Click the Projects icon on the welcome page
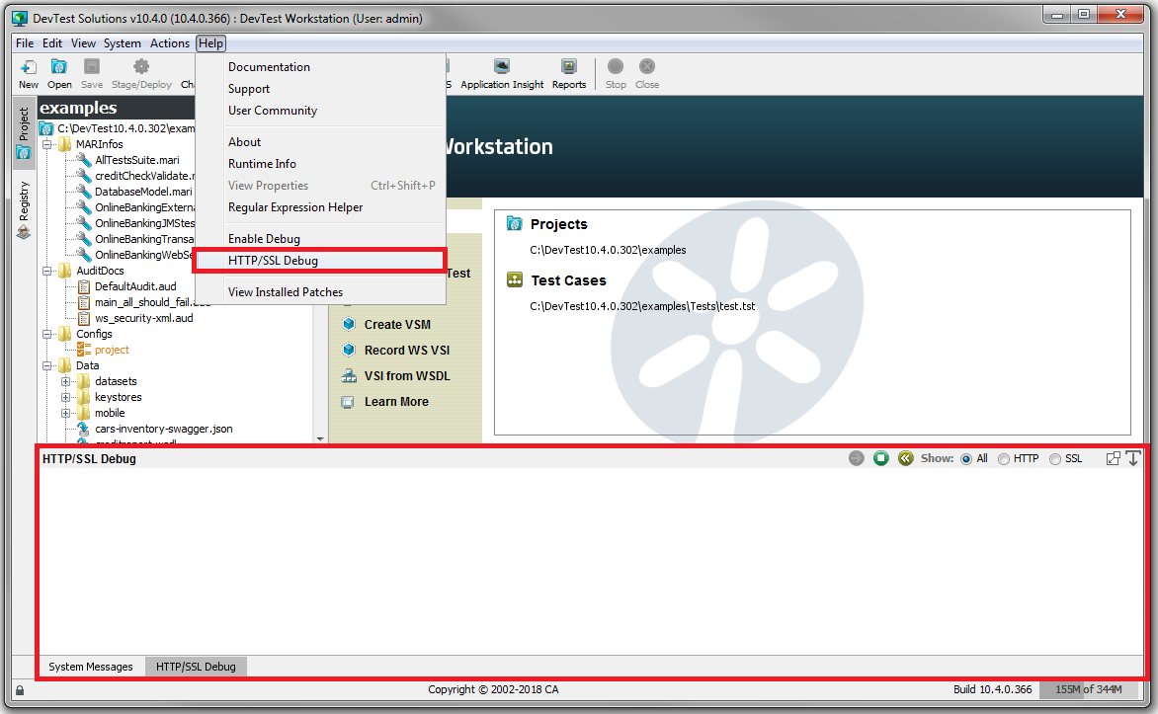The height and width of the screenshot is (714, 1158). tap(514, 223)
